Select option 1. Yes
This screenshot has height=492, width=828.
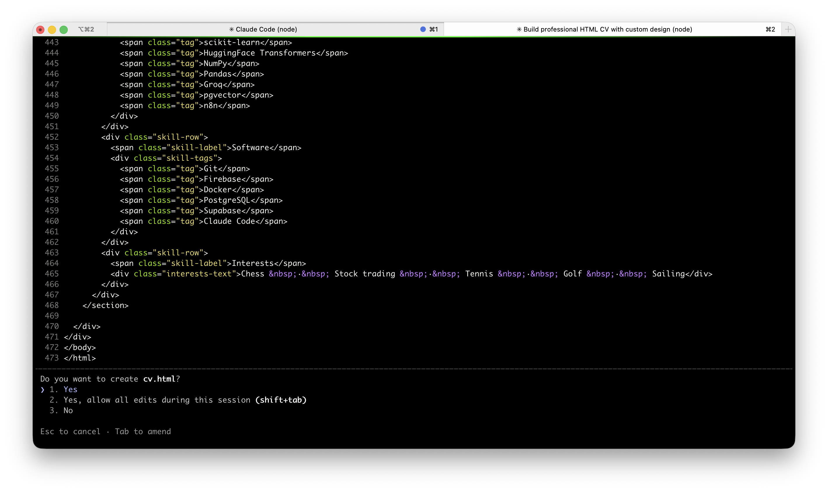[63, 389]
